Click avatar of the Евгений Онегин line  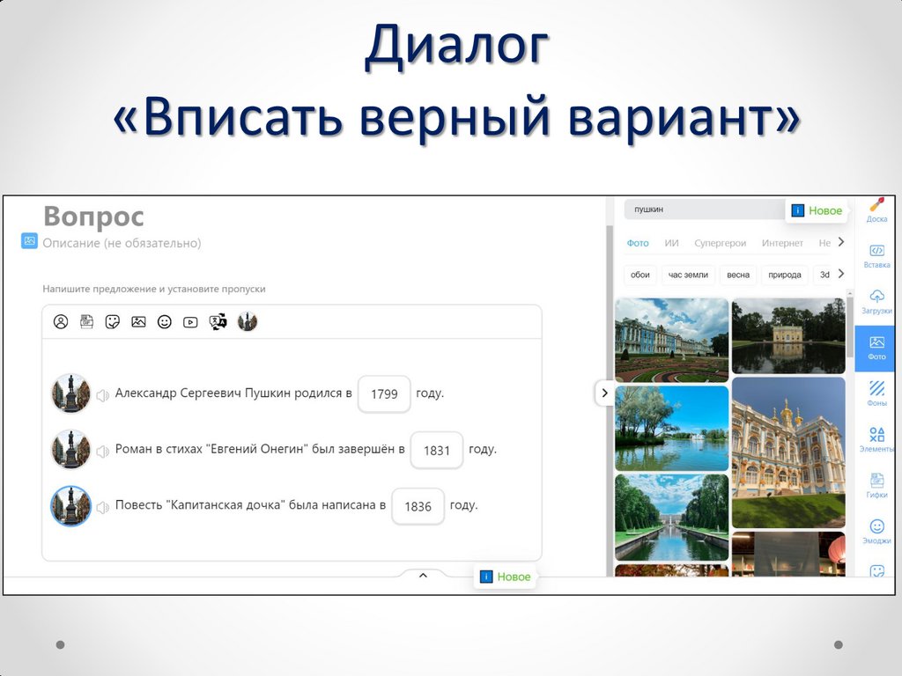[x=70, y=450]
